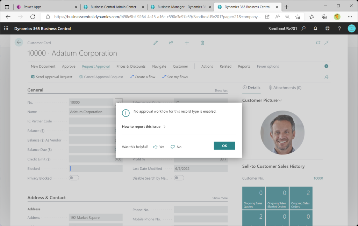Click Show more in Address & Contact
The image size is (358, 226).
220,198
